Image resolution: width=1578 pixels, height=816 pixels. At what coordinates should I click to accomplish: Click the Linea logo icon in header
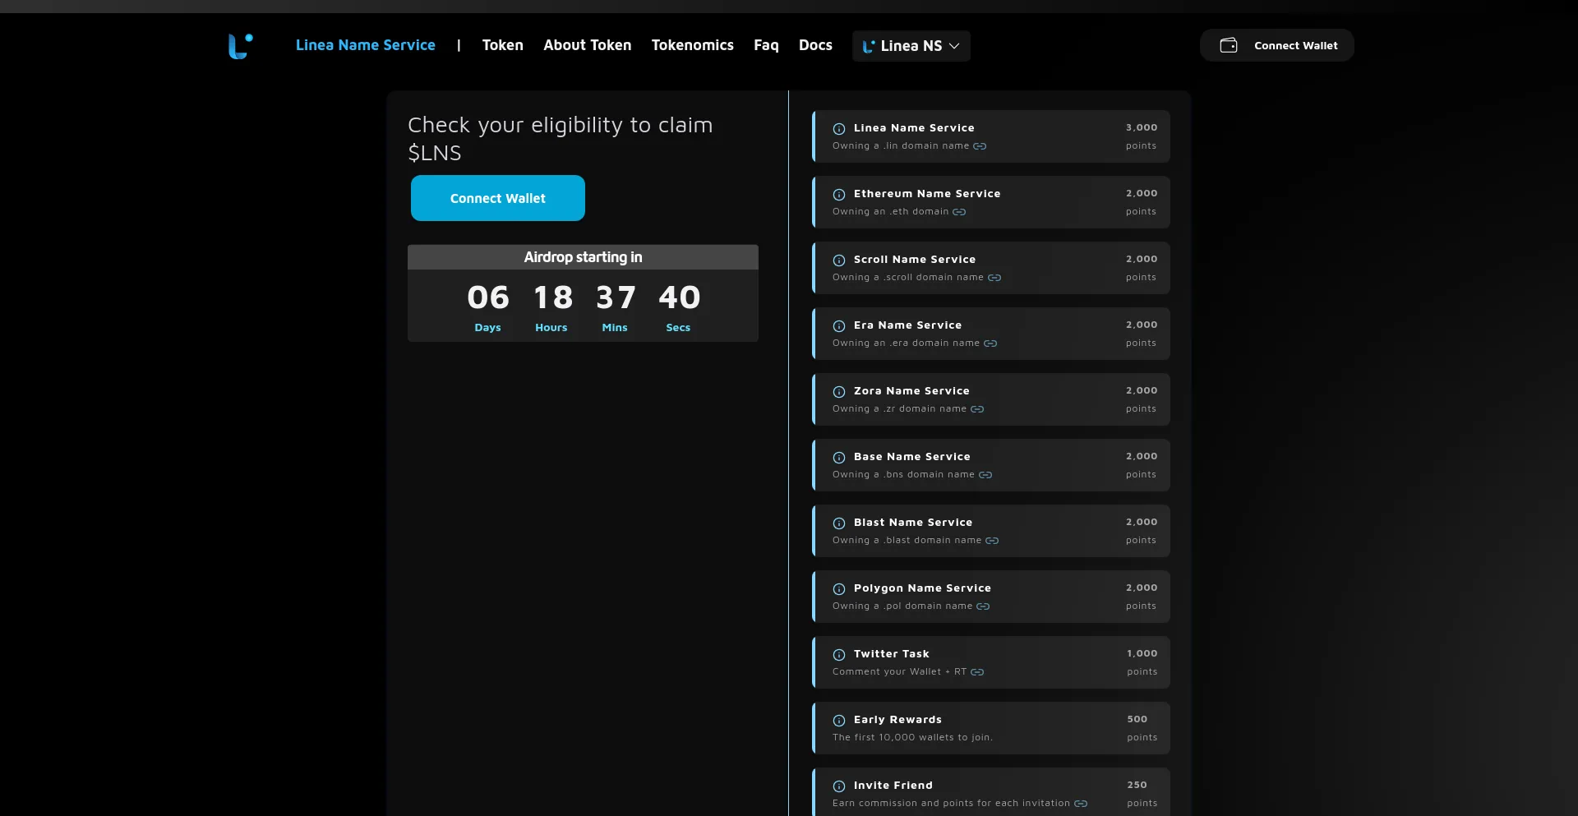(x=240, y=46)
